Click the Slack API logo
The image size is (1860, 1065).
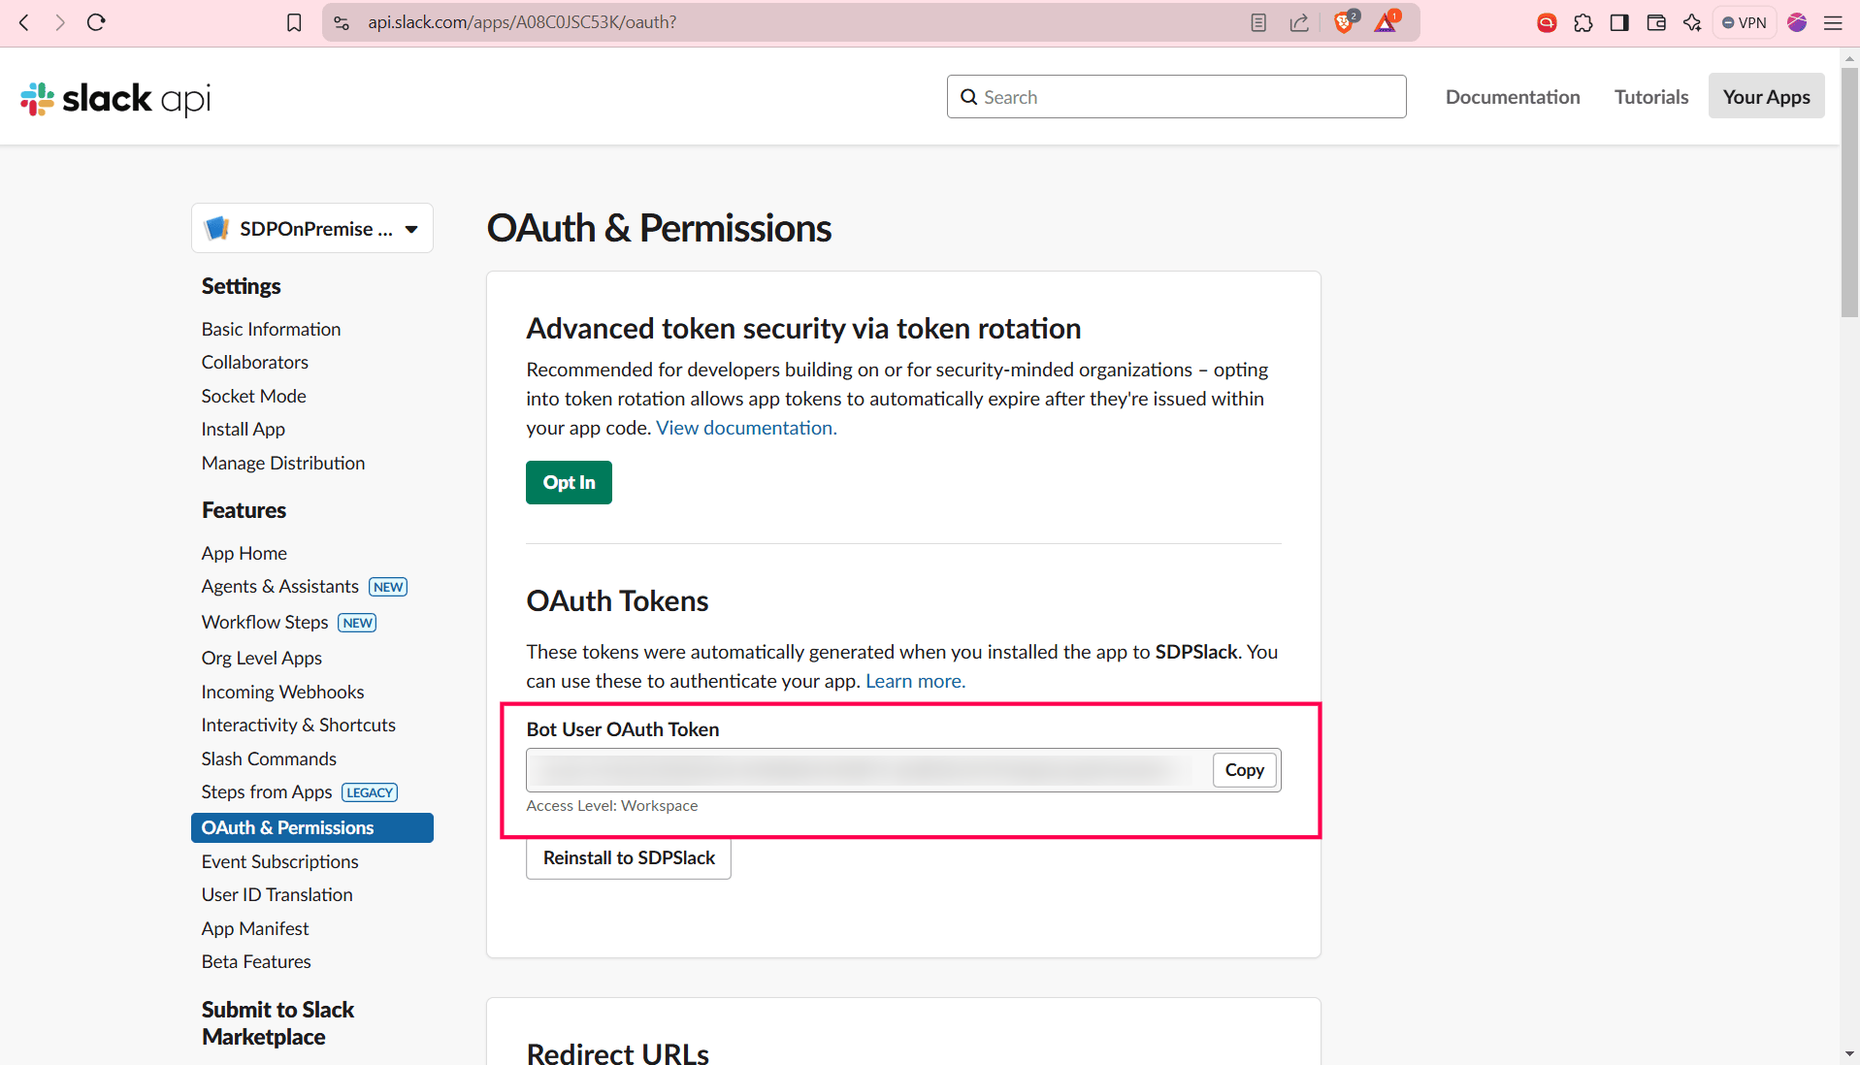coord(115,98)
